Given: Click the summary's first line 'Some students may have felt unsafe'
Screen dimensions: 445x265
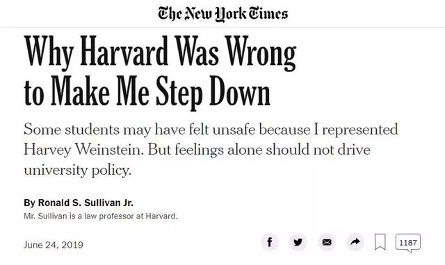Looking at the screenshot, I should coord(140,130).
